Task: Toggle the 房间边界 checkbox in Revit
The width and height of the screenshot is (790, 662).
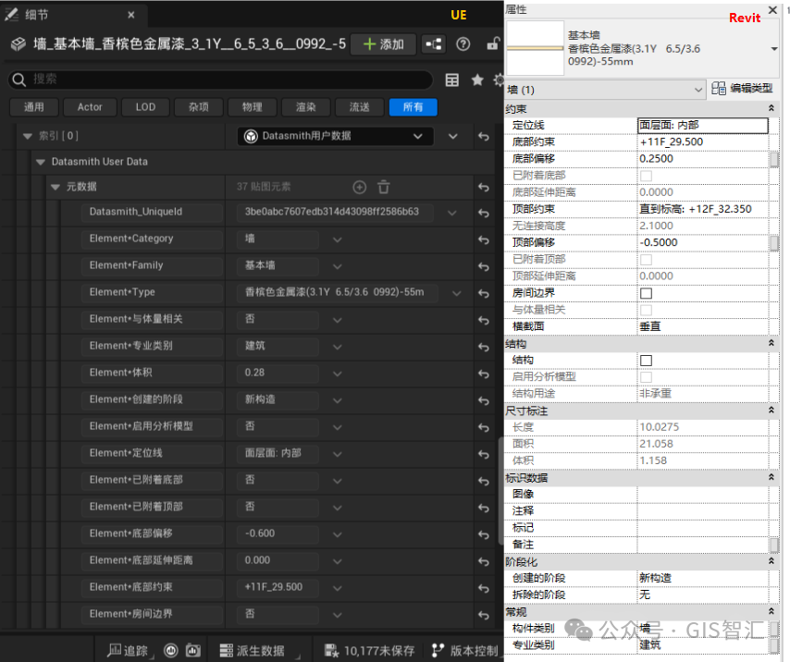Action: point(646,293)
